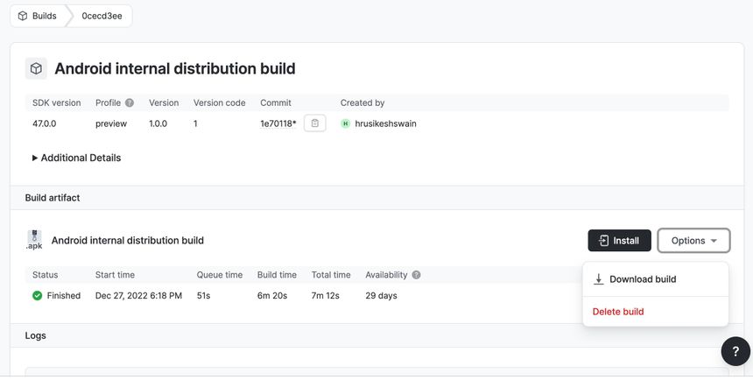Go to Builds in the breadcrumb
The image size is (753, 380).
pos(38,16)
